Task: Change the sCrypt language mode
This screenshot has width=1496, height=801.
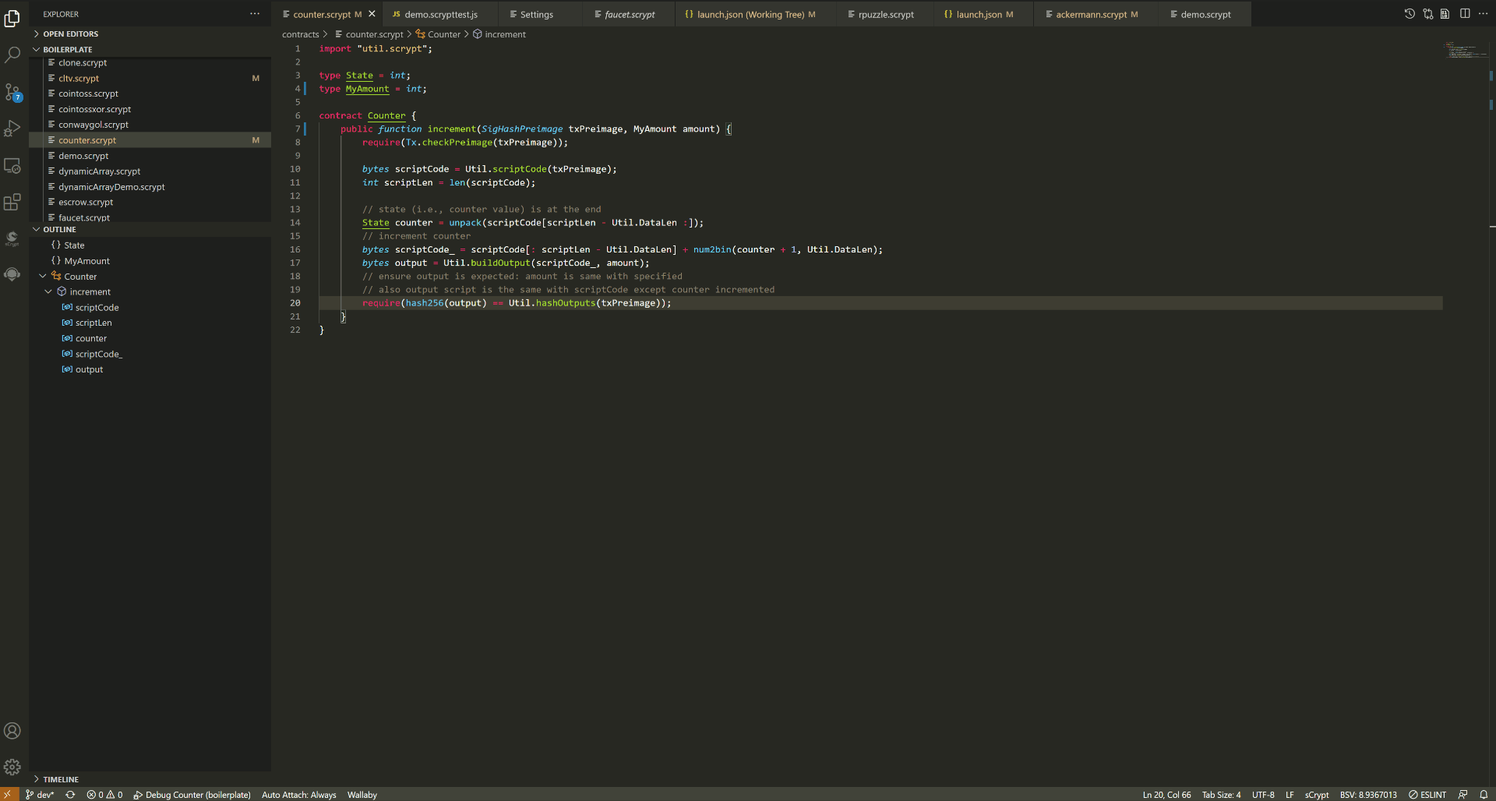Action: 1317,795
